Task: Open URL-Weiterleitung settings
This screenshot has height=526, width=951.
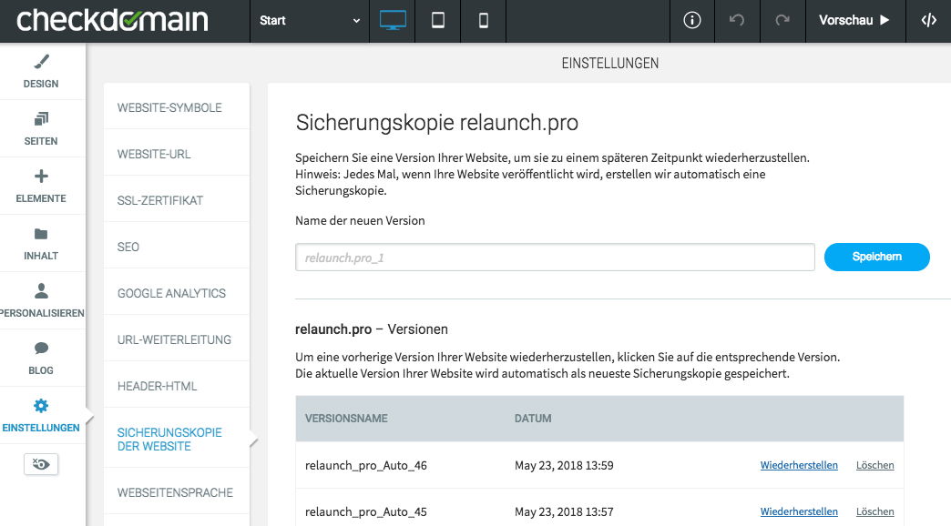Action: (x=177, y=339)
